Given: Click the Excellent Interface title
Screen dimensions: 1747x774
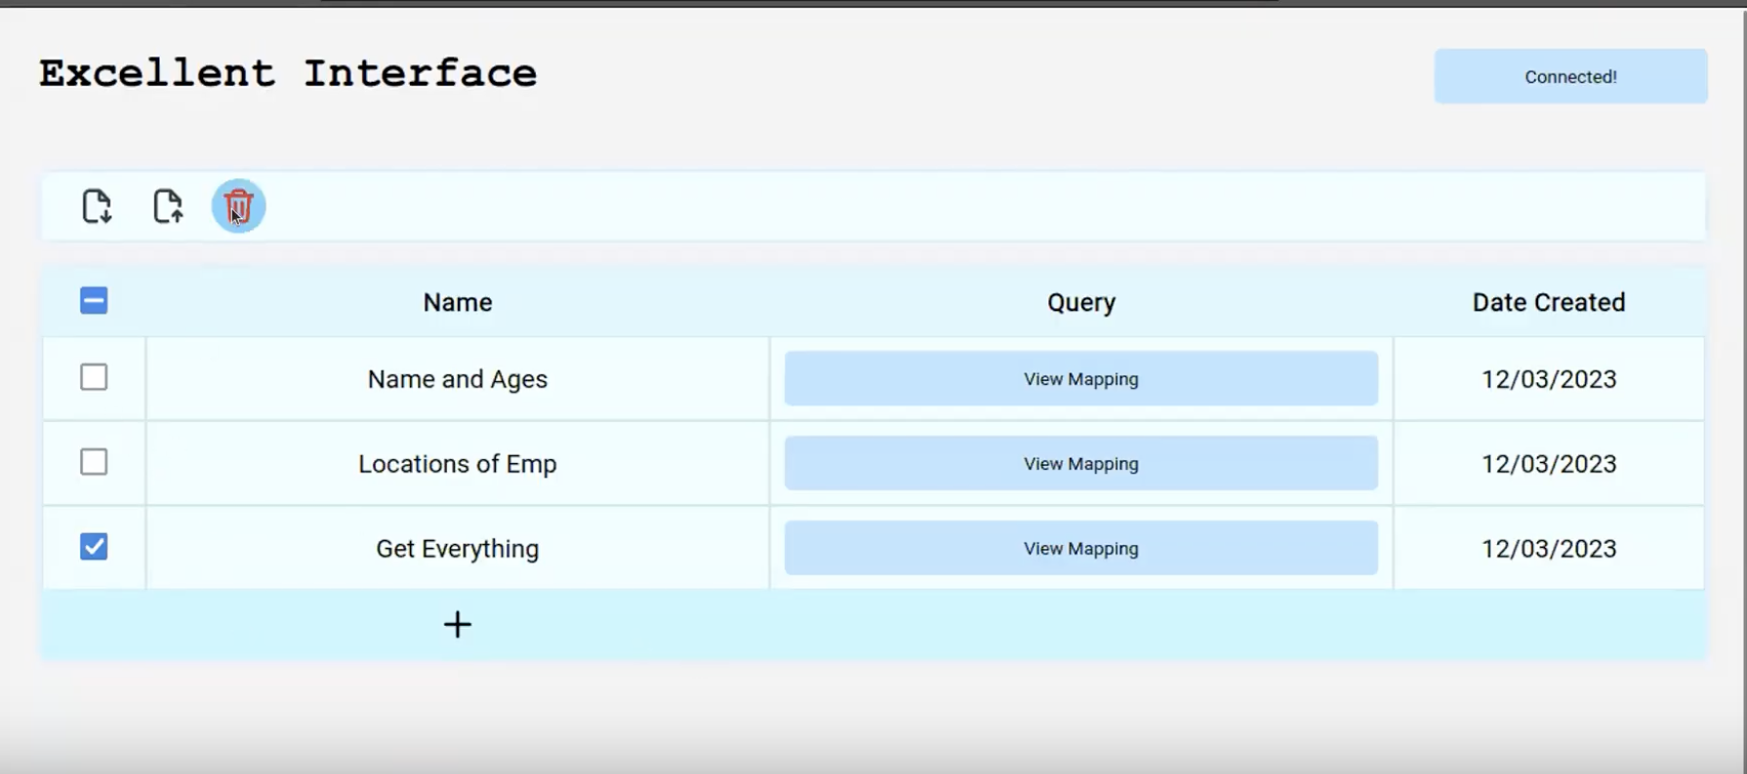Looking at the screenshot, I should coord(288,74).
